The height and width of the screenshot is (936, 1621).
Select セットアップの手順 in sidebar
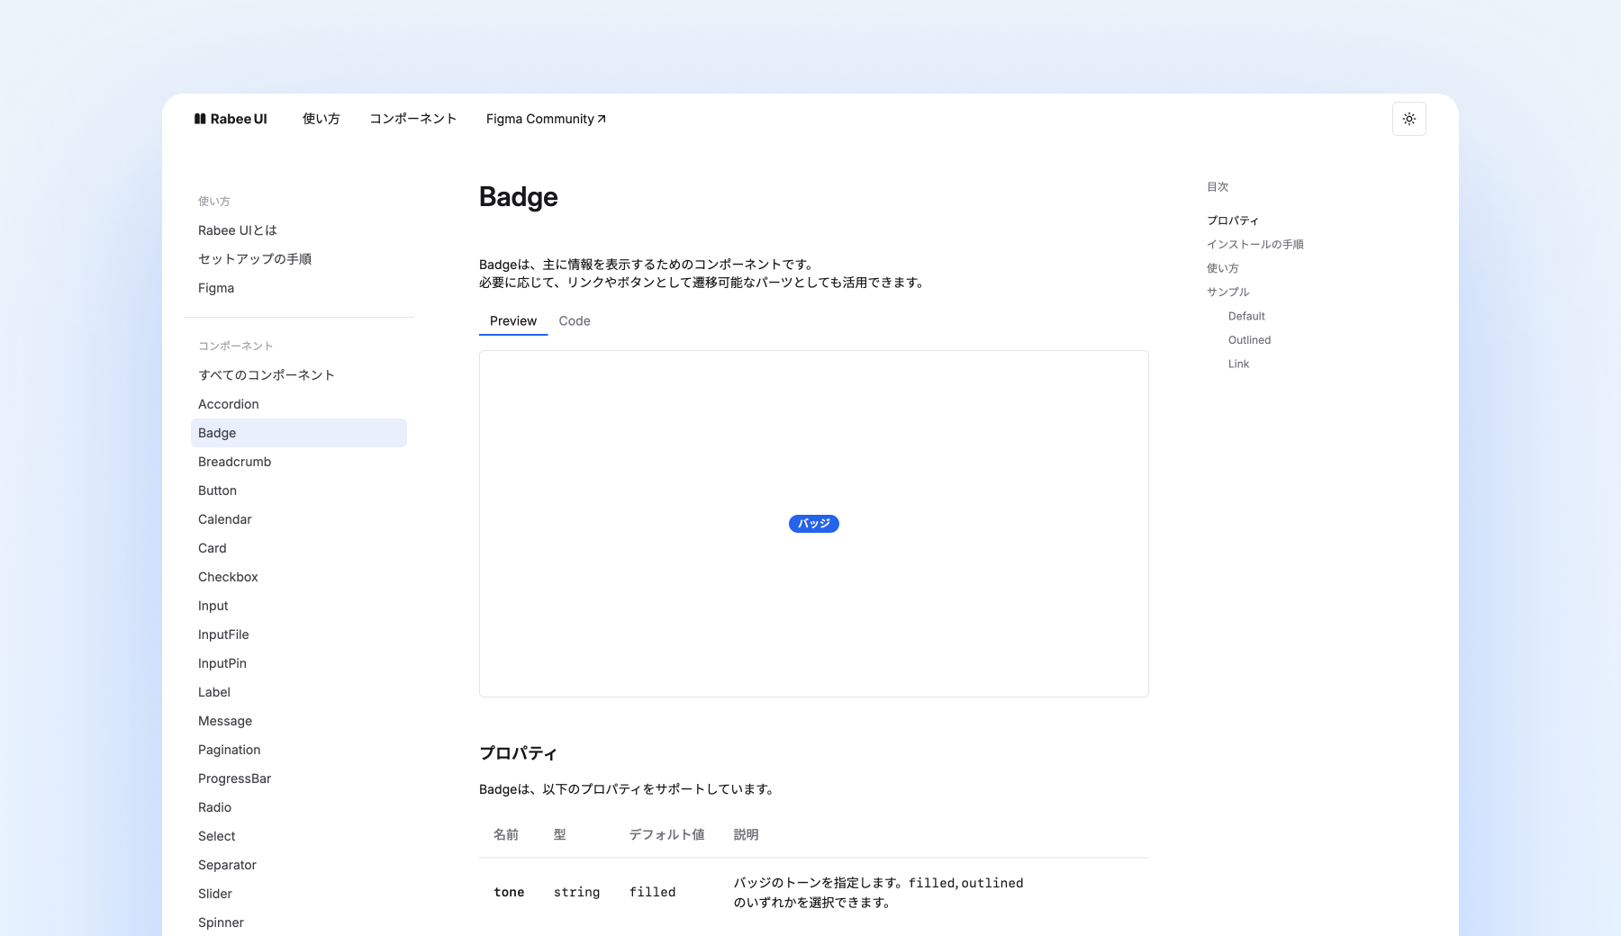(x=255, y=259)
